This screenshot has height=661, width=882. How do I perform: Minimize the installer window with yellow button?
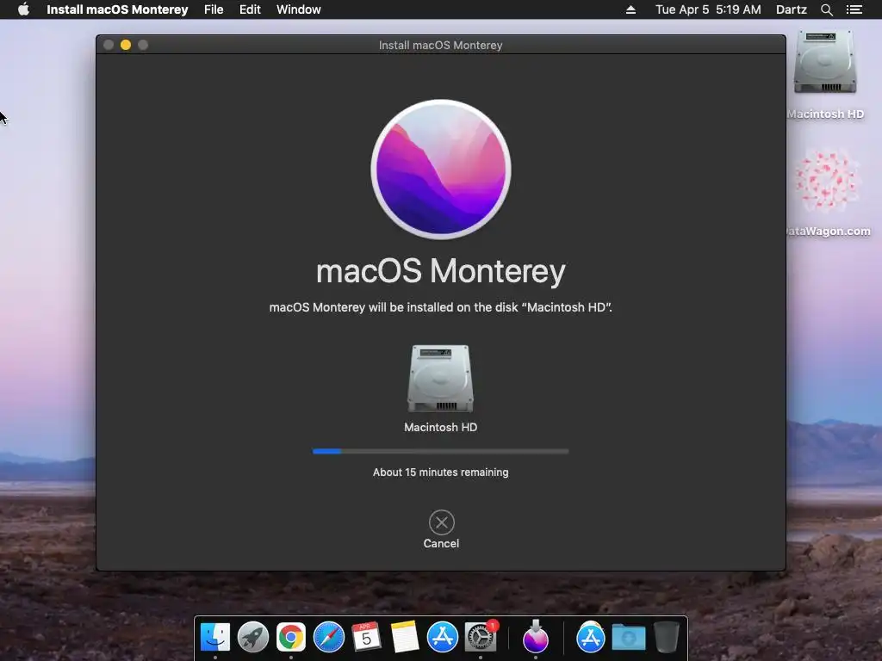126,45
